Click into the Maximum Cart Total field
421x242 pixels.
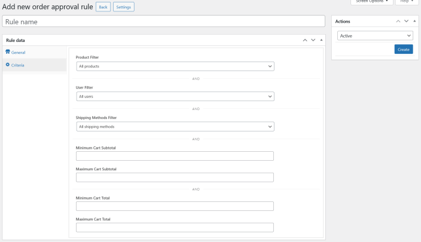click(x=175, y=228)
